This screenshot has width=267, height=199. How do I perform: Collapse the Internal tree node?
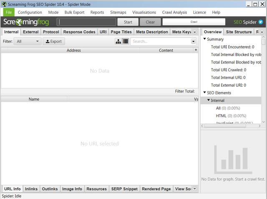coord(209,101)
